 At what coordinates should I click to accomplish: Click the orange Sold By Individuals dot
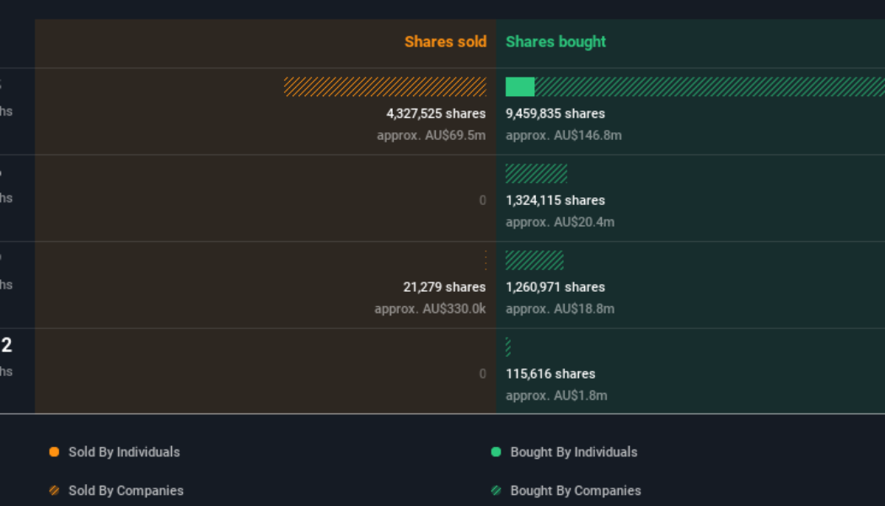click(53, 452)
